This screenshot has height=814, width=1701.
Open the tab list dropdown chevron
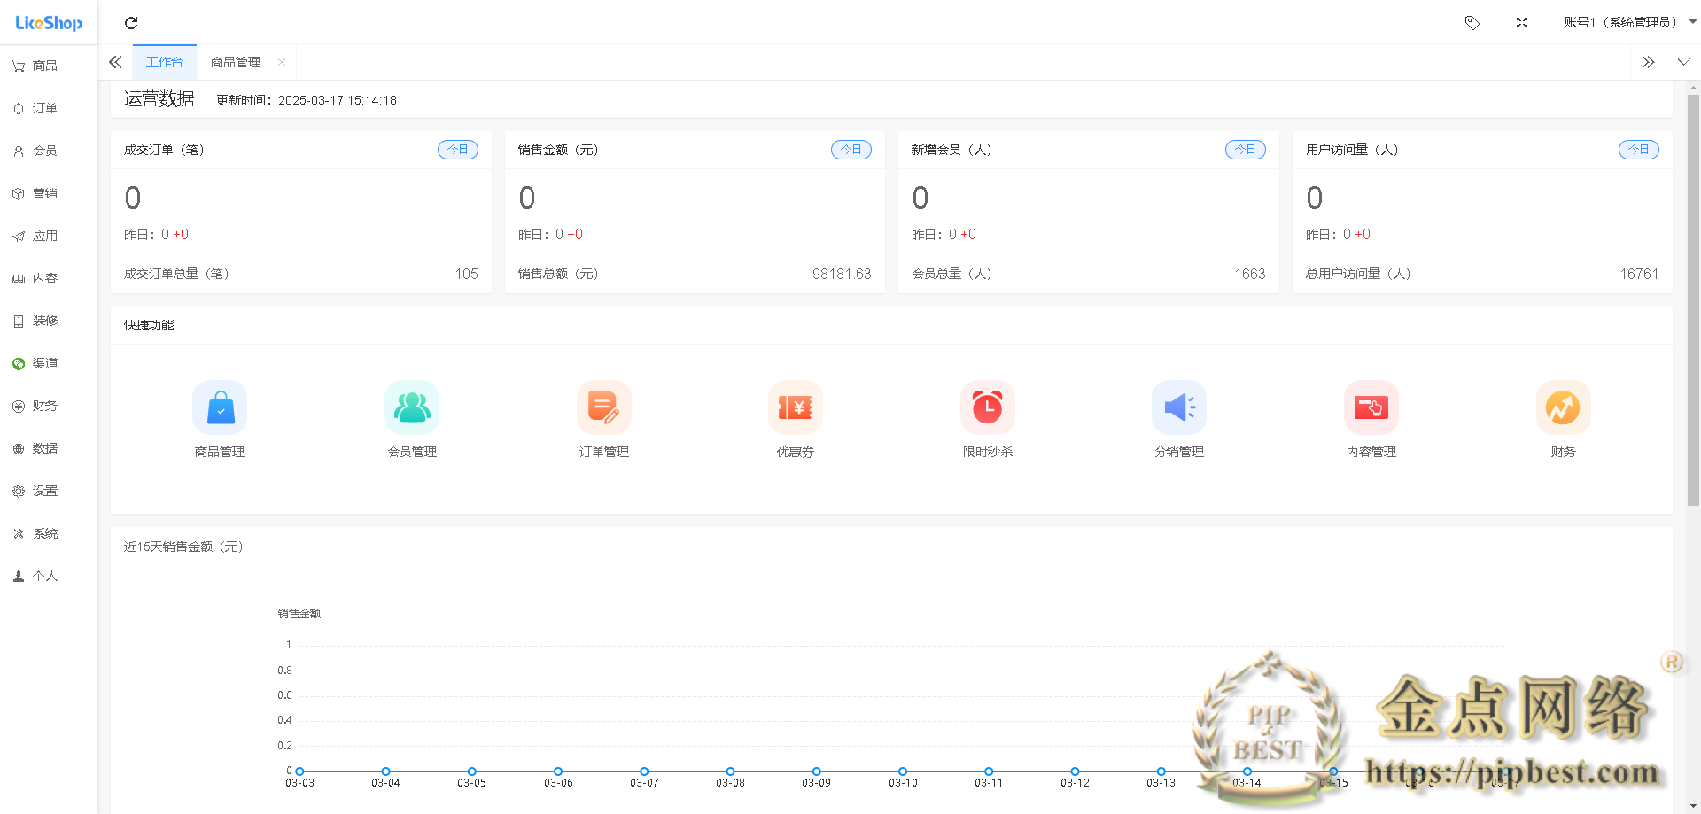coord(1683,62)
